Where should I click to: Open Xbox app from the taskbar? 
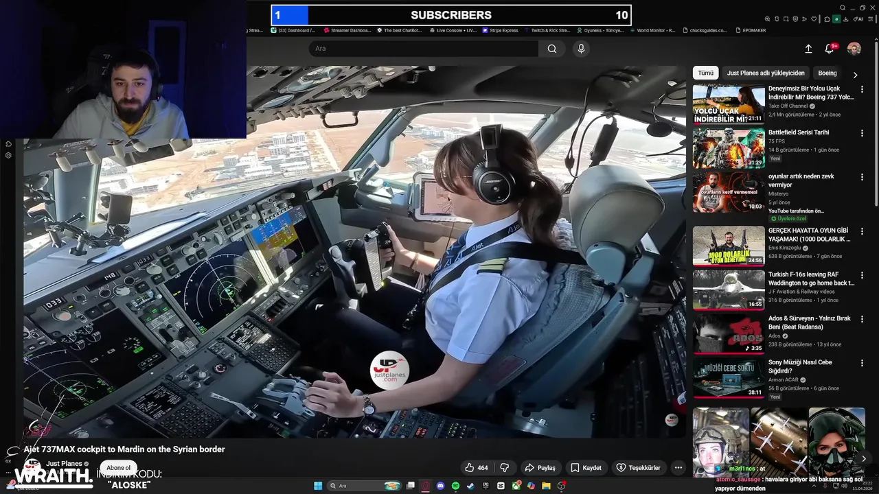516,486
